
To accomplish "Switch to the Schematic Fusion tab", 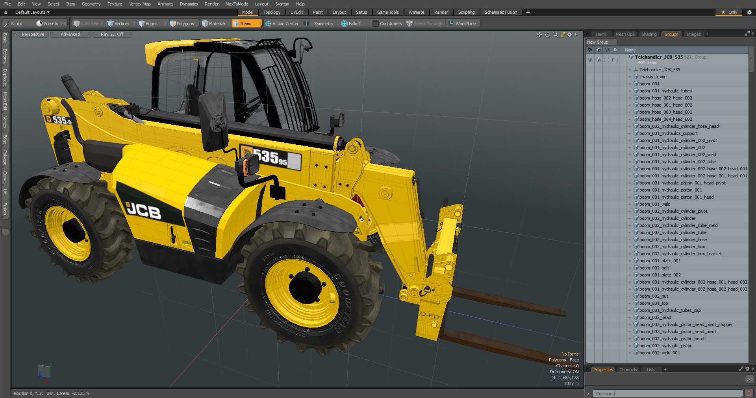I will [x=501, y=12].
